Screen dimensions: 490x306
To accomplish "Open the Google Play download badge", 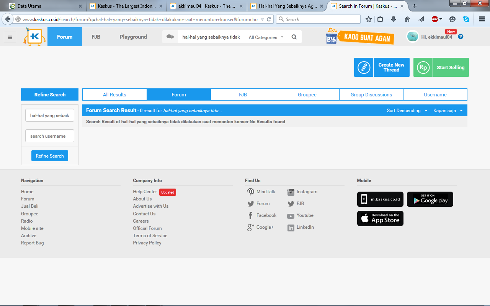I will tap(430, 199).
